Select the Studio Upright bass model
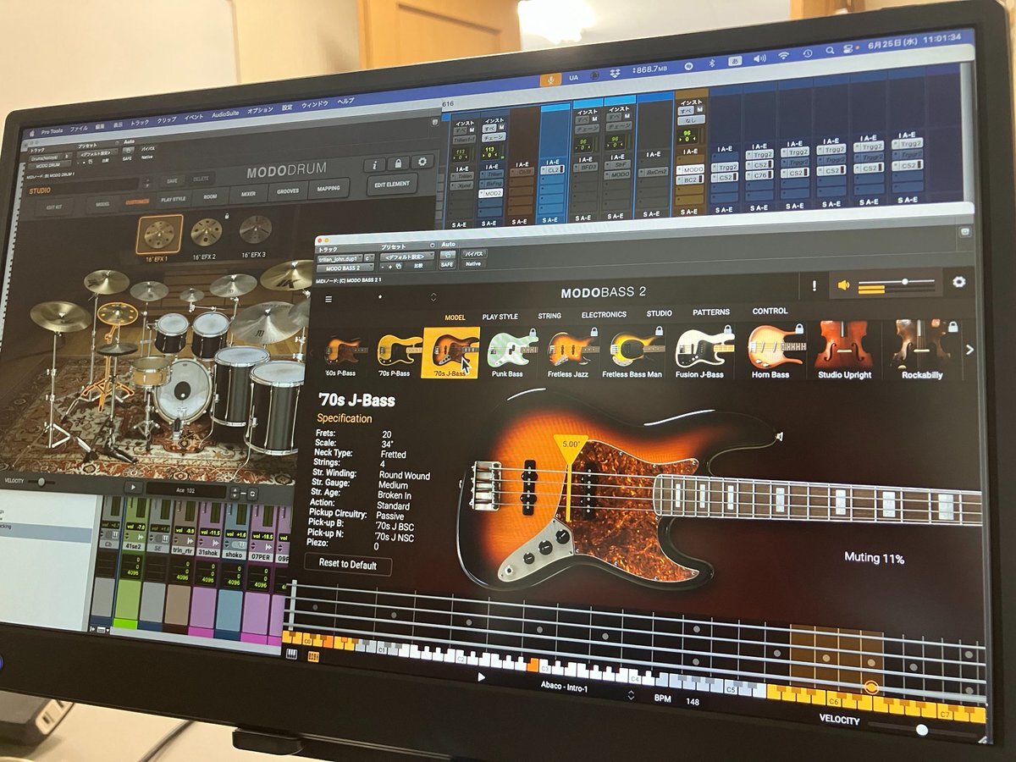 coord(845,348)
